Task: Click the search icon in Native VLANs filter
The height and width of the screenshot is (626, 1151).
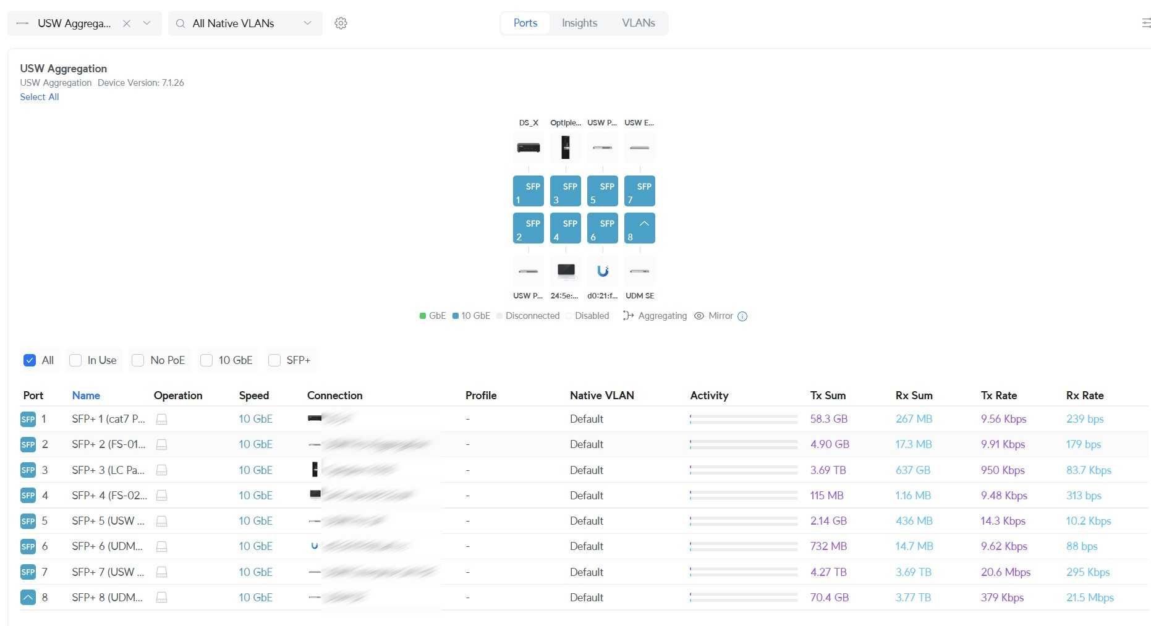Action: point(181,23)
